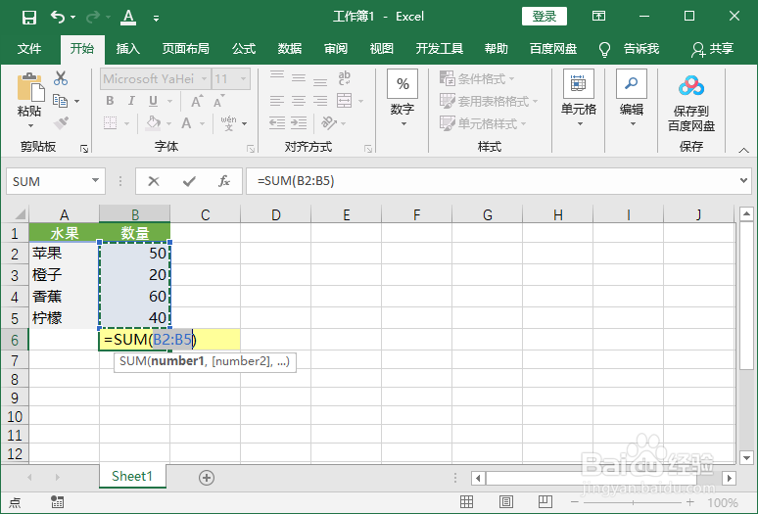Open the 文件 menu
Screen dimensions: 758x514
point(29,49)
